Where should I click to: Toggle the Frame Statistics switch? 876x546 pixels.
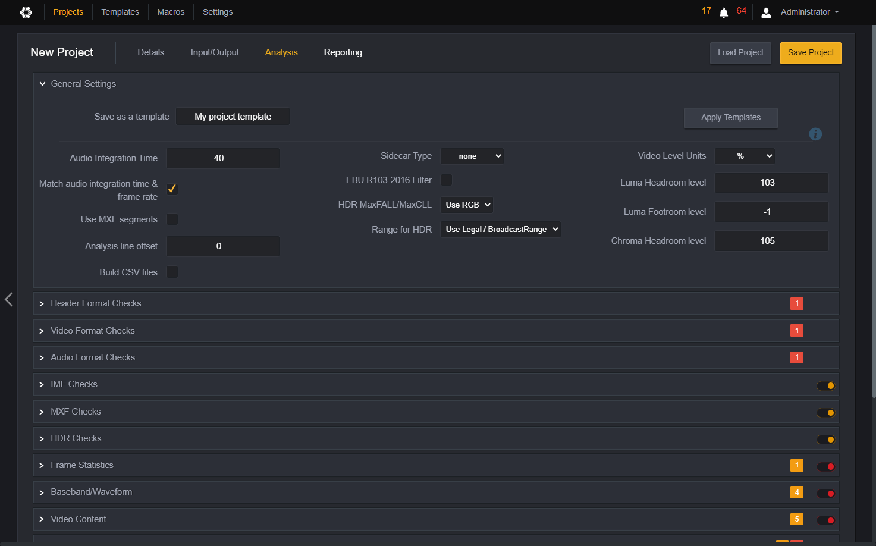pos(826,467)
